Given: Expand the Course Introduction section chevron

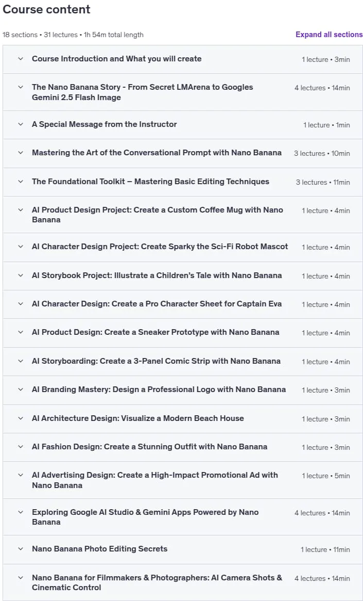Looking at the screenshot, I should click(21, 59).
